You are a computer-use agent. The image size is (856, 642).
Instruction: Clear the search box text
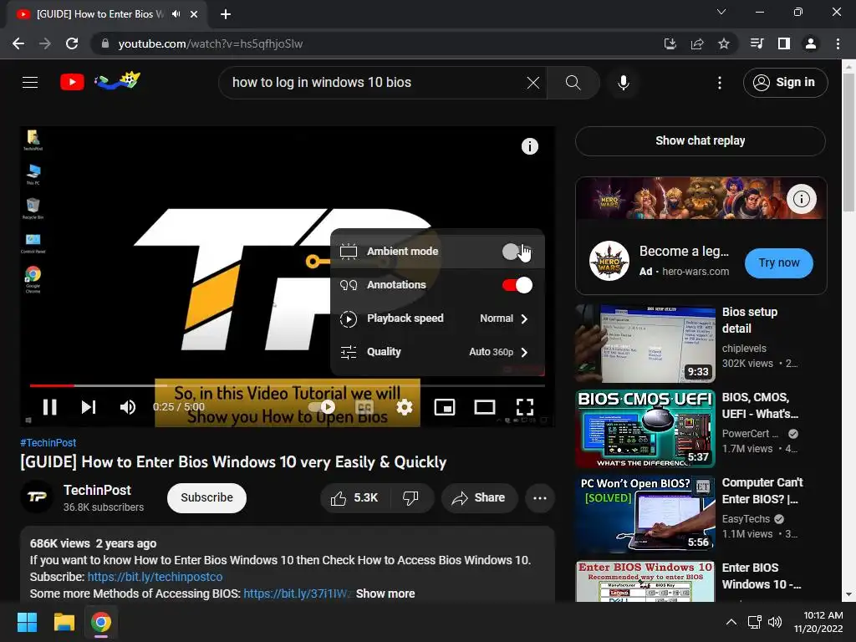pyautogui.click(x=532, y=83)
